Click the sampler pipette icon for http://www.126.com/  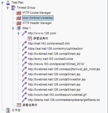[24, 33]
